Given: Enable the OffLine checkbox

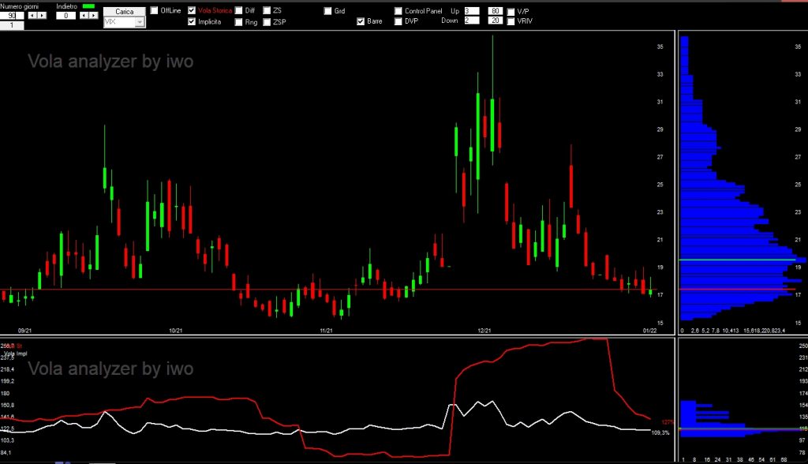Looking at the screenshot, I should click(154, 10).
